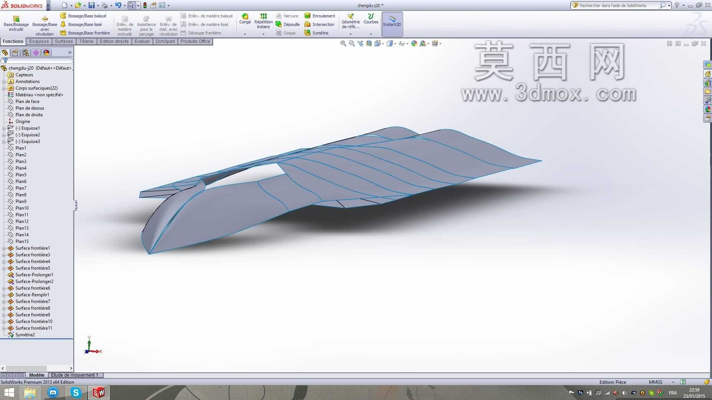
Task: Choose Bossage/Base balayé
Action: click(x=83, y=16)
